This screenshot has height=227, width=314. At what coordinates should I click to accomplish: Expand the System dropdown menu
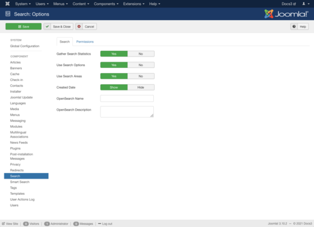click(x=23, y=4)
